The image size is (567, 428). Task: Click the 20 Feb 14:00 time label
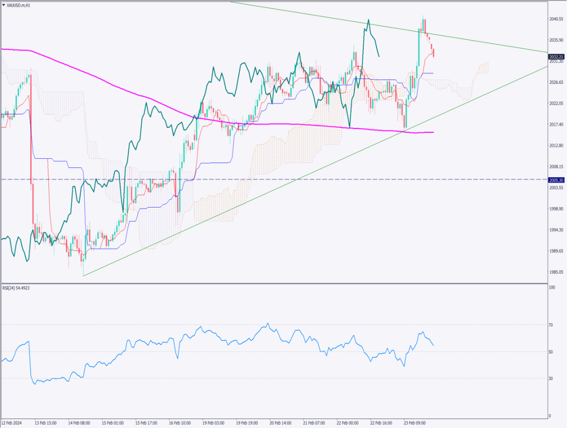click(280, 422)
